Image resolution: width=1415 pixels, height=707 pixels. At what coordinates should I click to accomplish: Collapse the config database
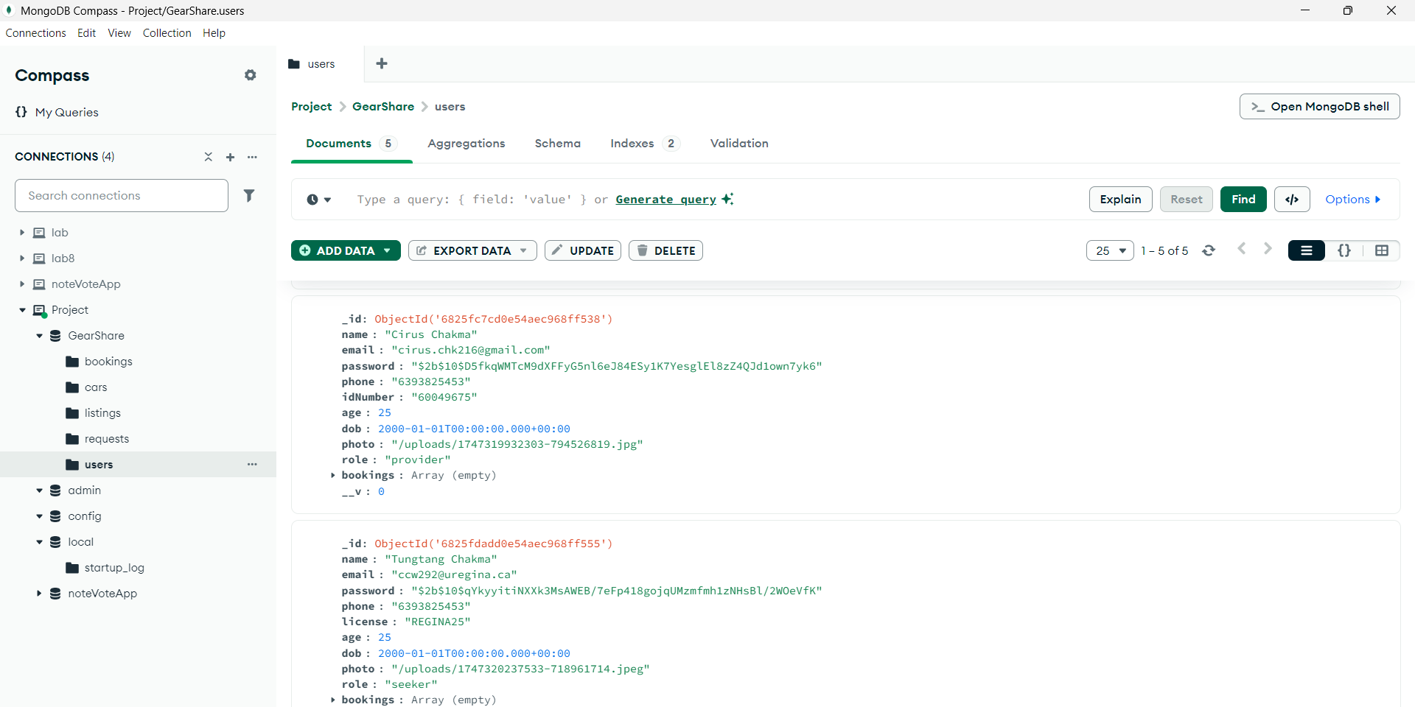click(39, 516)
